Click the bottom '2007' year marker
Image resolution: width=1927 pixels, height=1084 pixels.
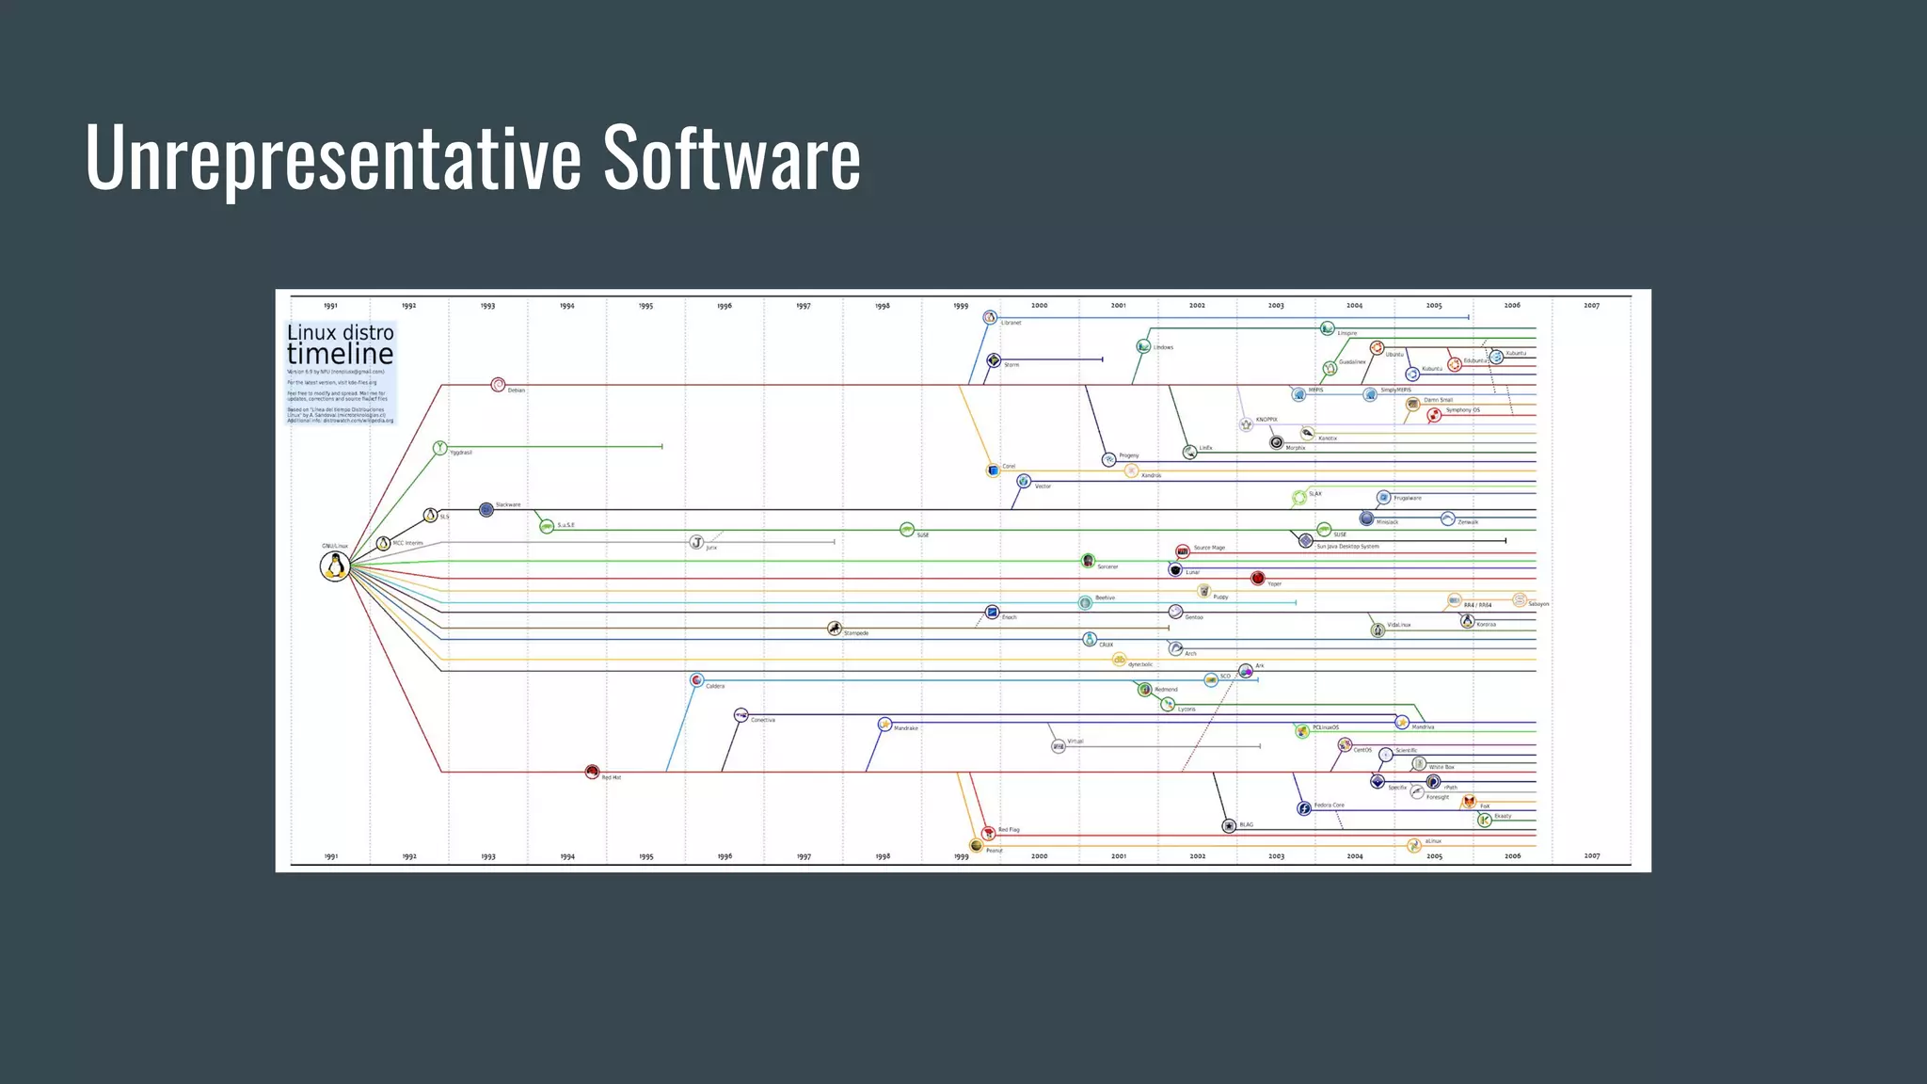click(1591, 856)
